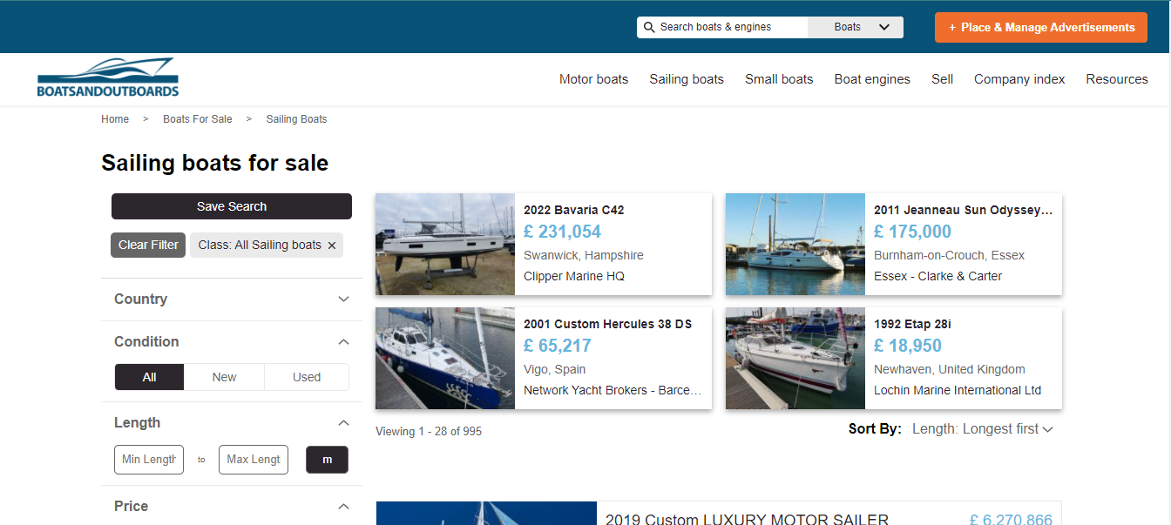Viewport: 1171px width, 525px height.
Task: Click the Viewing 1 - 28 of 995 text
Action: [x=429, y=431]
